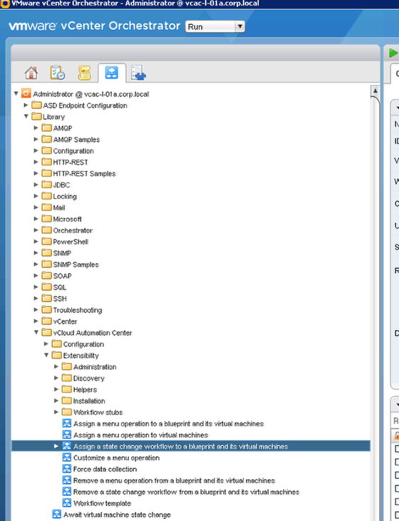Screen dimensions: 399x521
Task: Select Assign a menu operation to virtual machines
Action: 140,435
